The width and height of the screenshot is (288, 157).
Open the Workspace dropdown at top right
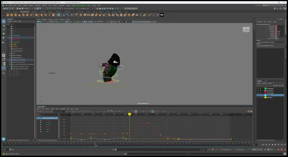[273, 6]
